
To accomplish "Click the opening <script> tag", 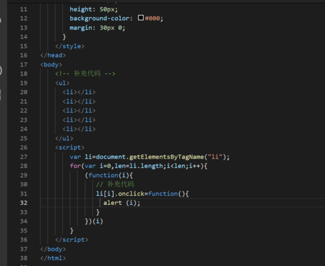I will pyautogui.click(x=70, y=148).
